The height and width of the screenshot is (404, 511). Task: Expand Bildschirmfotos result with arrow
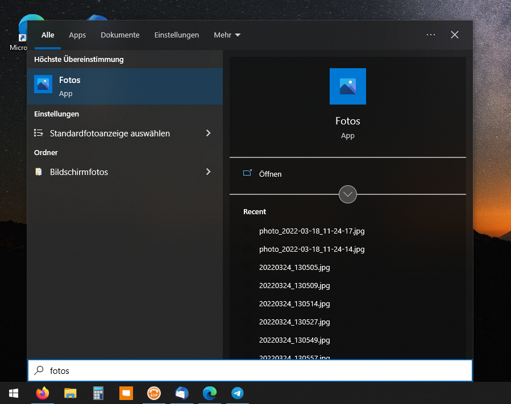(x=208, y=172)
